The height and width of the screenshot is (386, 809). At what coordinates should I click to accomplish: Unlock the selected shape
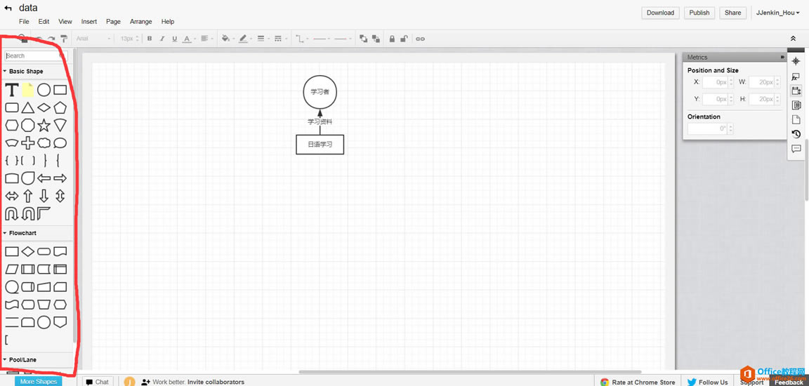click(404, 39)
